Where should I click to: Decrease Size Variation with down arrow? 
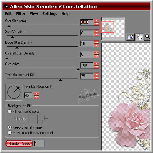click(x=97, y=35)
